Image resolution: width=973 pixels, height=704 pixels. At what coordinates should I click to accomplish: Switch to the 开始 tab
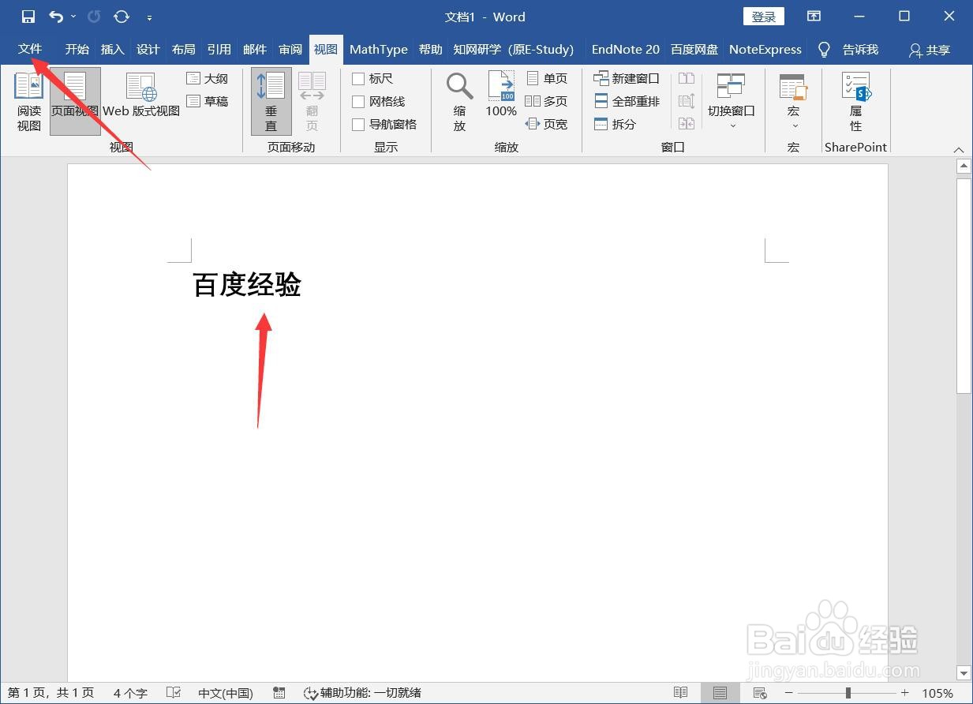pos(77,49)
